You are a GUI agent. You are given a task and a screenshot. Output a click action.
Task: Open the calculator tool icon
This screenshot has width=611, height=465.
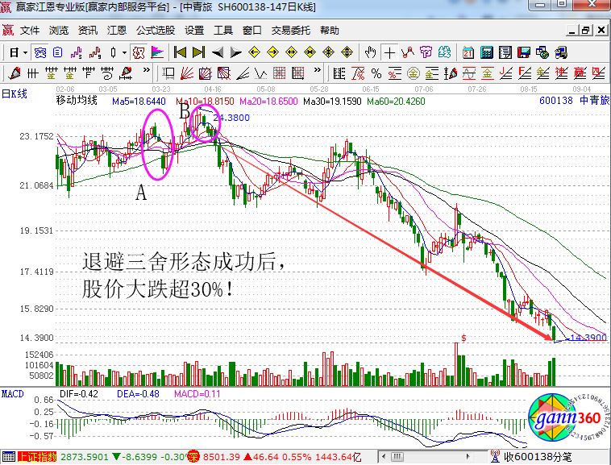(486, 52)
